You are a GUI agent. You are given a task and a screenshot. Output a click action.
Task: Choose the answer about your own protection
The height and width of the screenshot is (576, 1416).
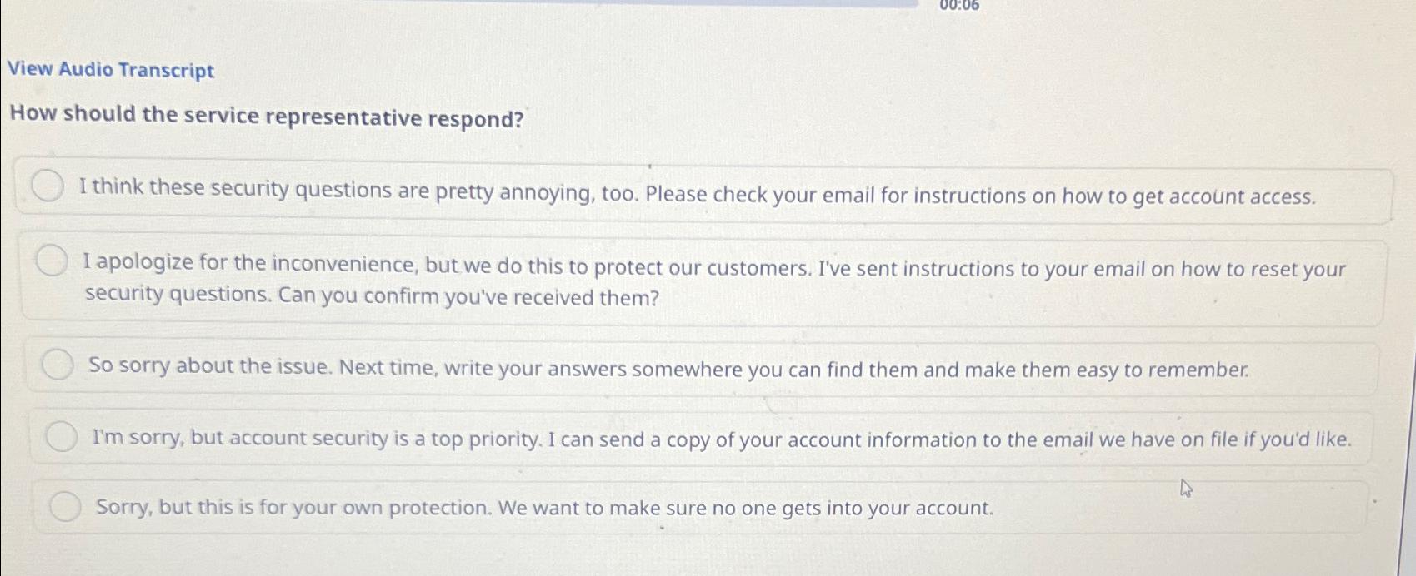pos(542,508)
